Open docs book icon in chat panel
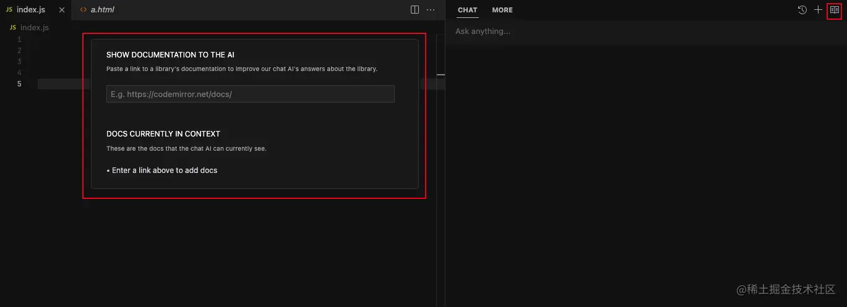 pyautogui.click(x=834, y=10)
